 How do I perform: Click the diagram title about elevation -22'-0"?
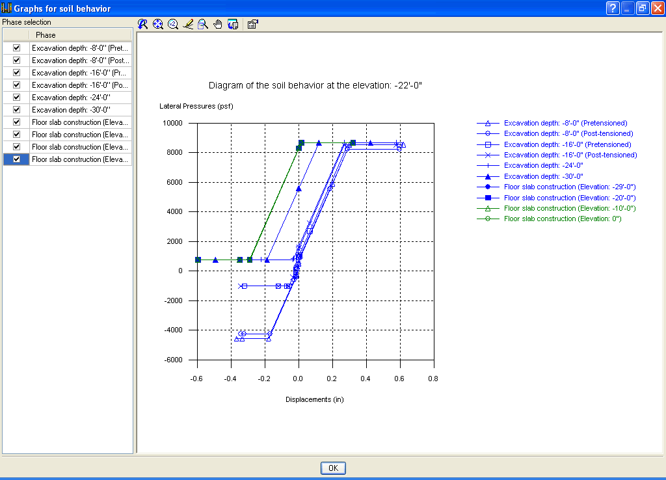pos(315,85)
